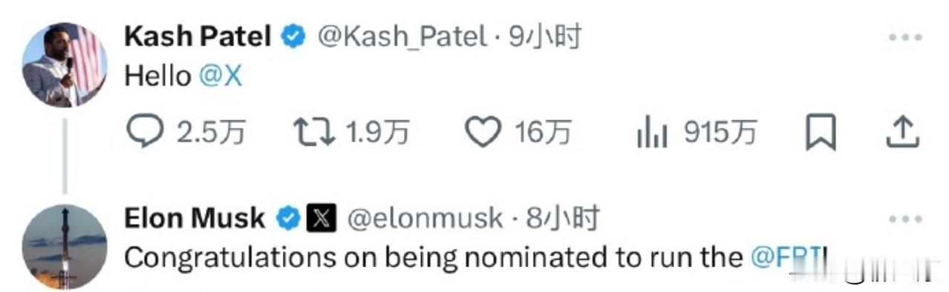Screen dimensions: 949x292
Task: Open the Kash Patel display name link
Action: [x=198, y=36]
